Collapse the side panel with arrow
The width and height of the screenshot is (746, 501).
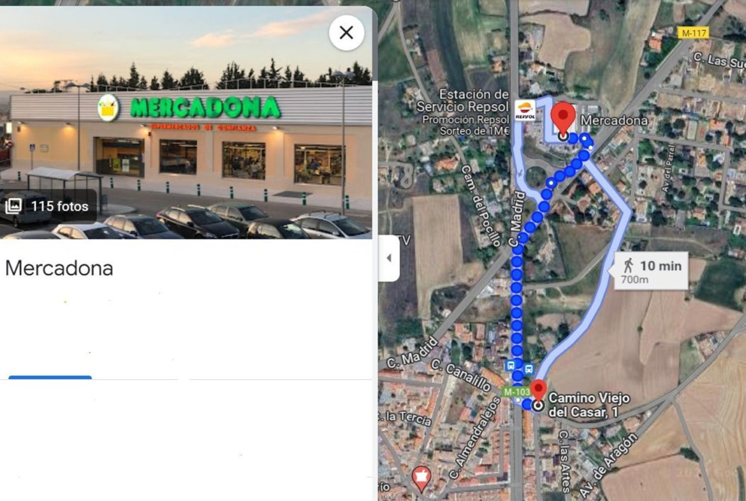click(x=389, y=258)
